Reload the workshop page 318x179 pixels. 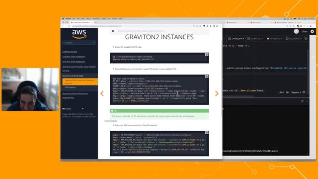tap(69, 26)
